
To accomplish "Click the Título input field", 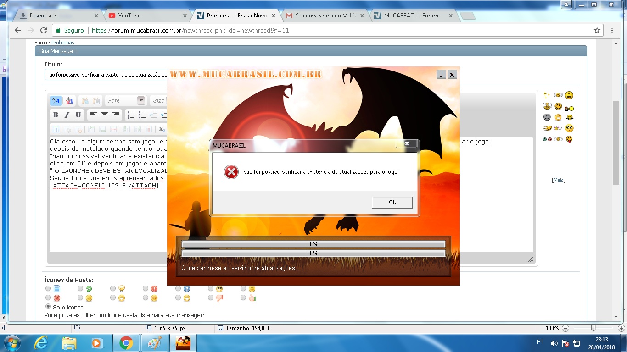I will pos(106,74).
